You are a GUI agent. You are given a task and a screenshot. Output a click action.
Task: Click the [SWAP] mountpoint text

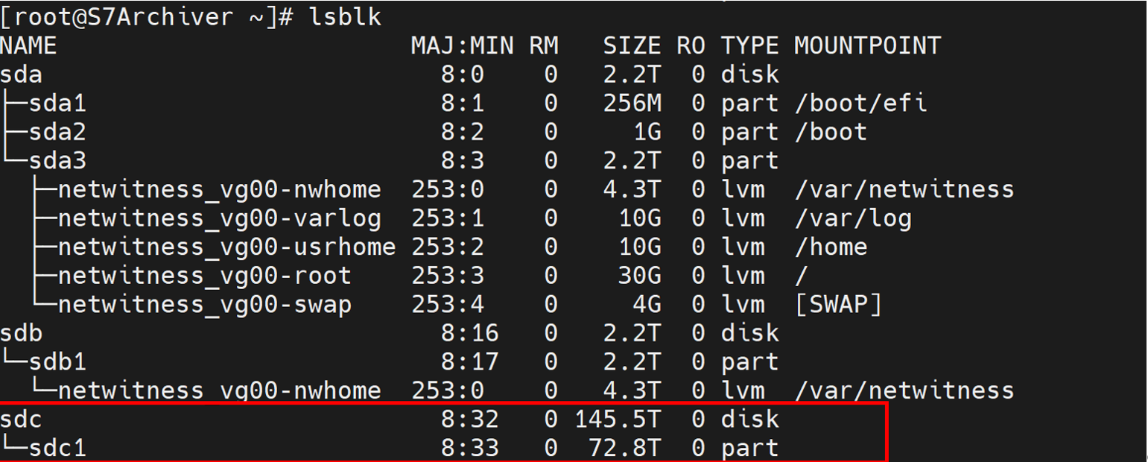point(838,304)
